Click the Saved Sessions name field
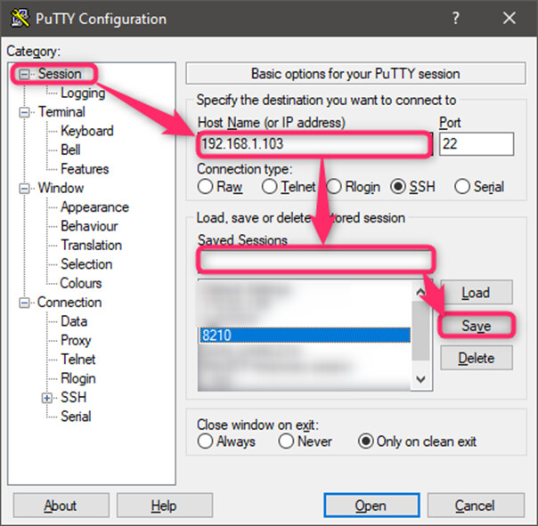The height and width of the screenshot is (526, 538). [x=315, y=260]
